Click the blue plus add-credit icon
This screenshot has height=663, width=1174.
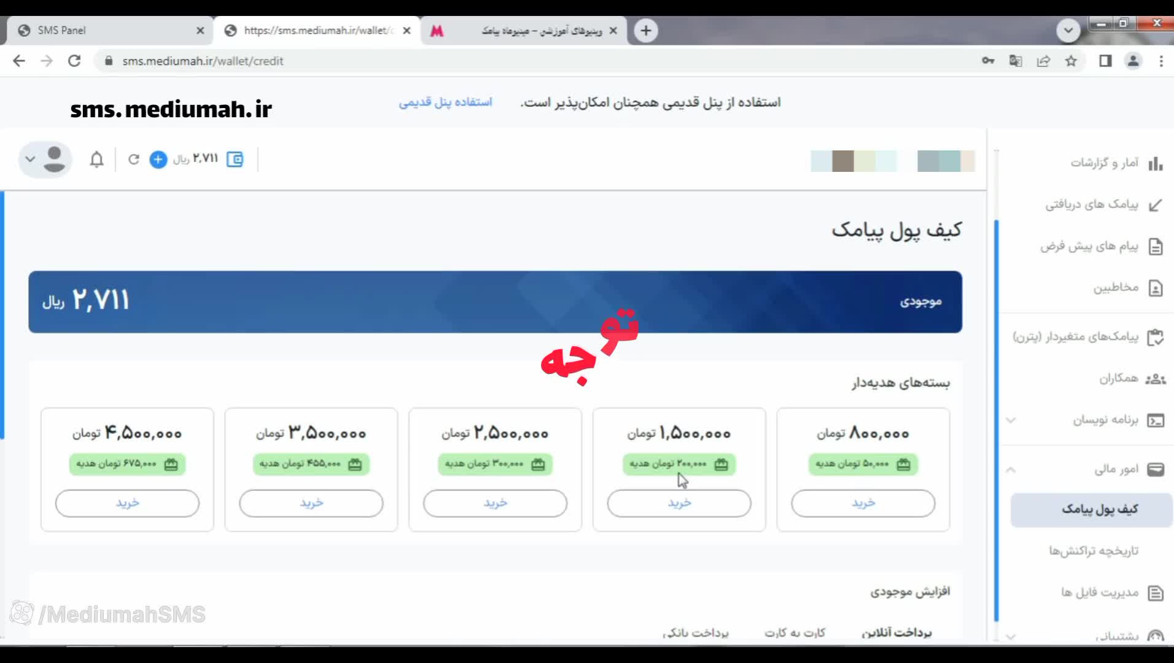pyautogui.click(x=158, y=160)
